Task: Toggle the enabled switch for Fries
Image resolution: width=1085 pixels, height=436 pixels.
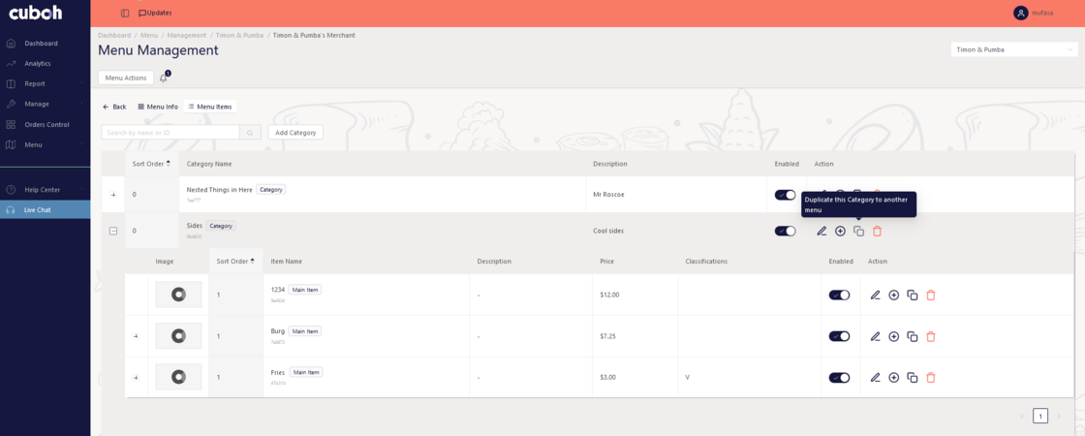Action: click(x=839, y=378)
